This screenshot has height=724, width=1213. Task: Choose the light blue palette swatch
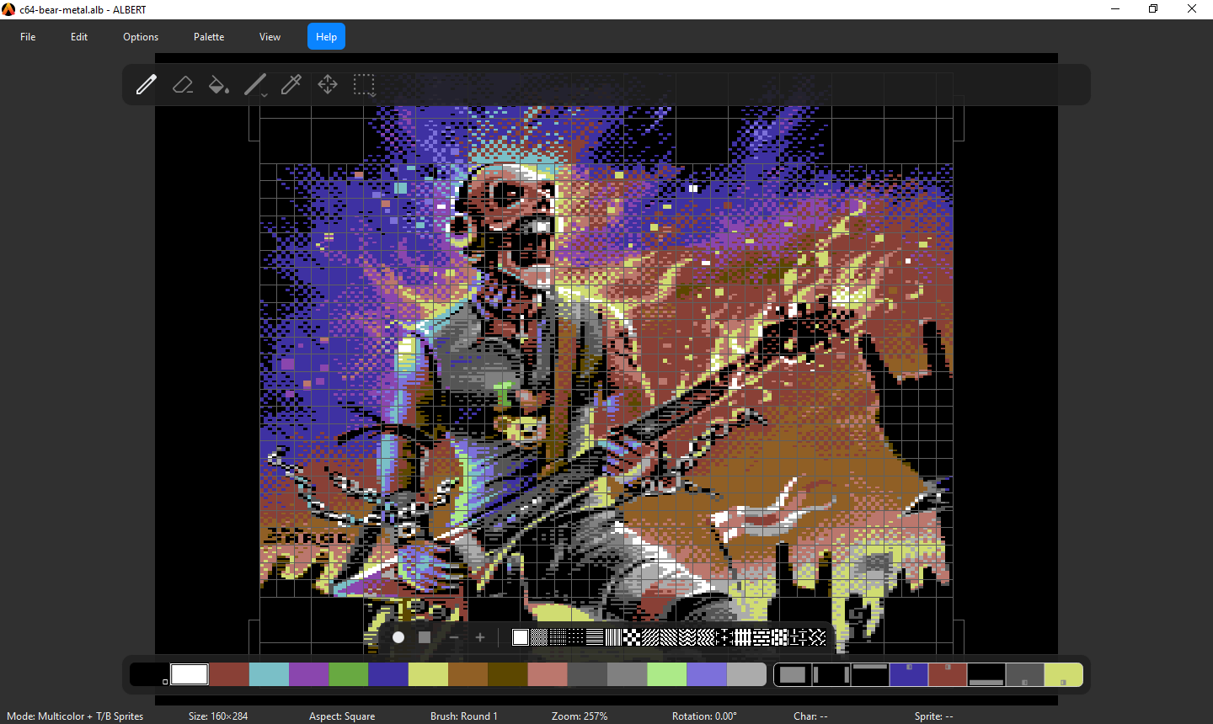coord(707,674)
